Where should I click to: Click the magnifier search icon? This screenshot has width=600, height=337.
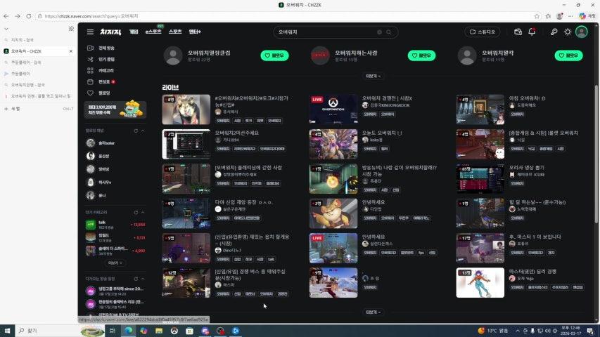point(389,32)
